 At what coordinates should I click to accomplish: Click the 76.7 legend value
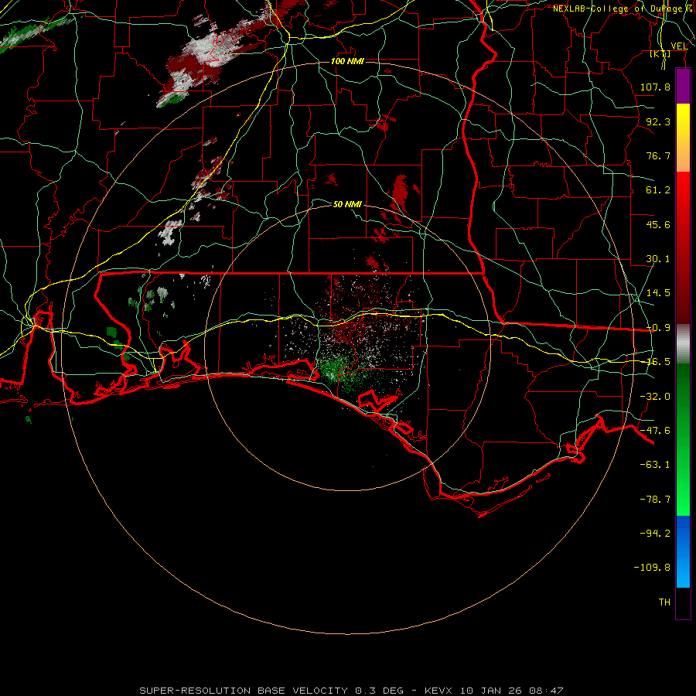click(x=658, y=155)
